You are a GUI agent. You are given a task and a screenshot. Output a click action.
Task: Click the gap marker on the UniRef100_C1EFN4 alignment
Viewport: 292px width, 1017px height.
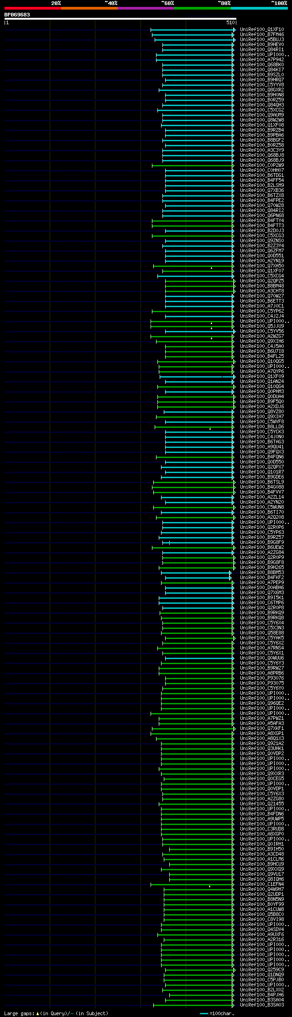[x=210, y=886]
